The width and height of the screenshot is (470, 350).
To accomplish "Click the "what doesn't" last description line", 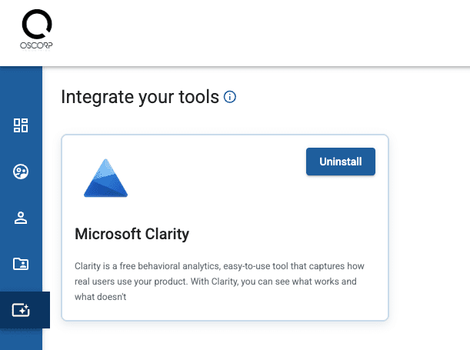I will click(102, 297).
